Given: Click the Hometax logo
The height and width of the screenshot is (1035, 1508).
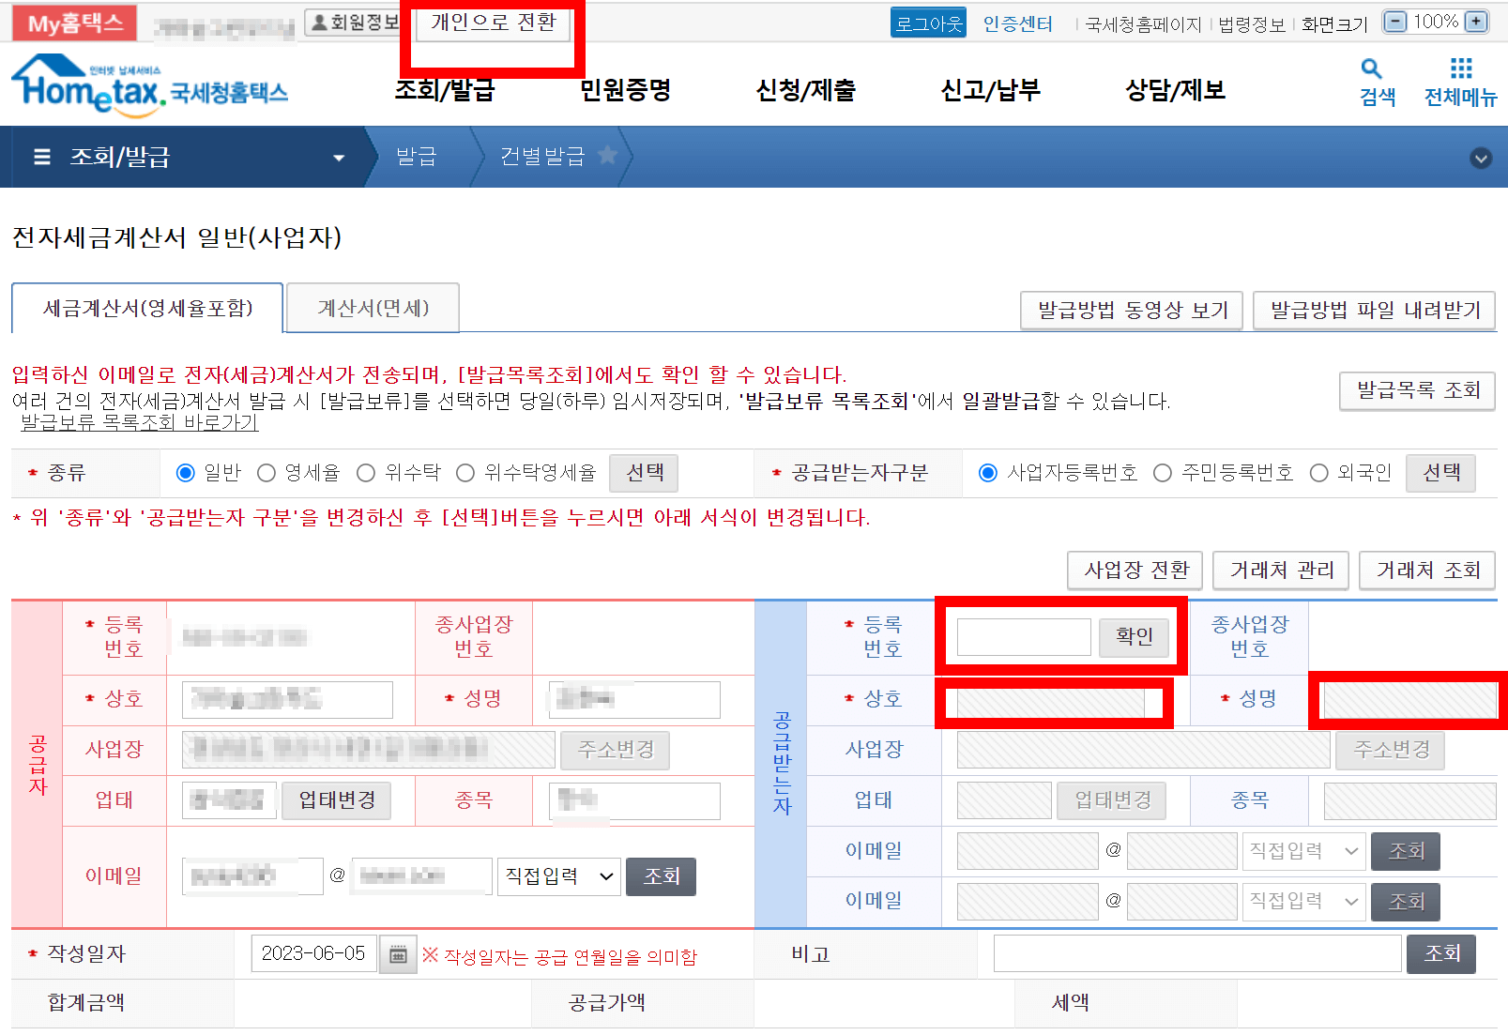Looking at the screenshot, I should (x=150, y=85).
